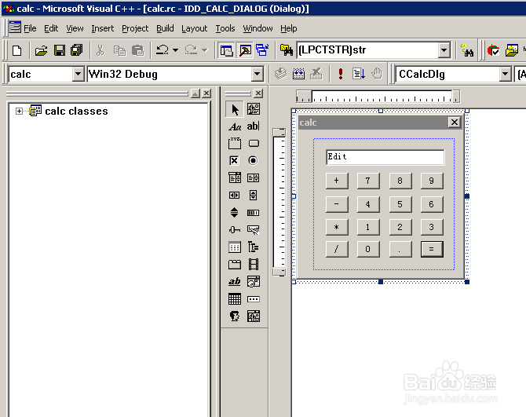Viewport: 526px width, 417px height.
Task: Select the Progress bar control tool
Action: pyautogui.click(x=254, y=213)
